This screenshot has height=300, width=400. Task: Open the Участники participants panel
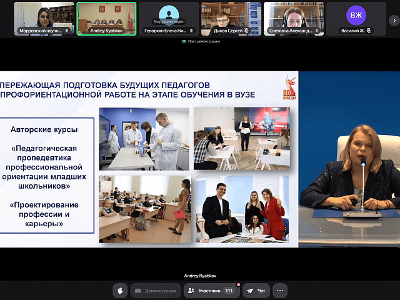(205, 291)
